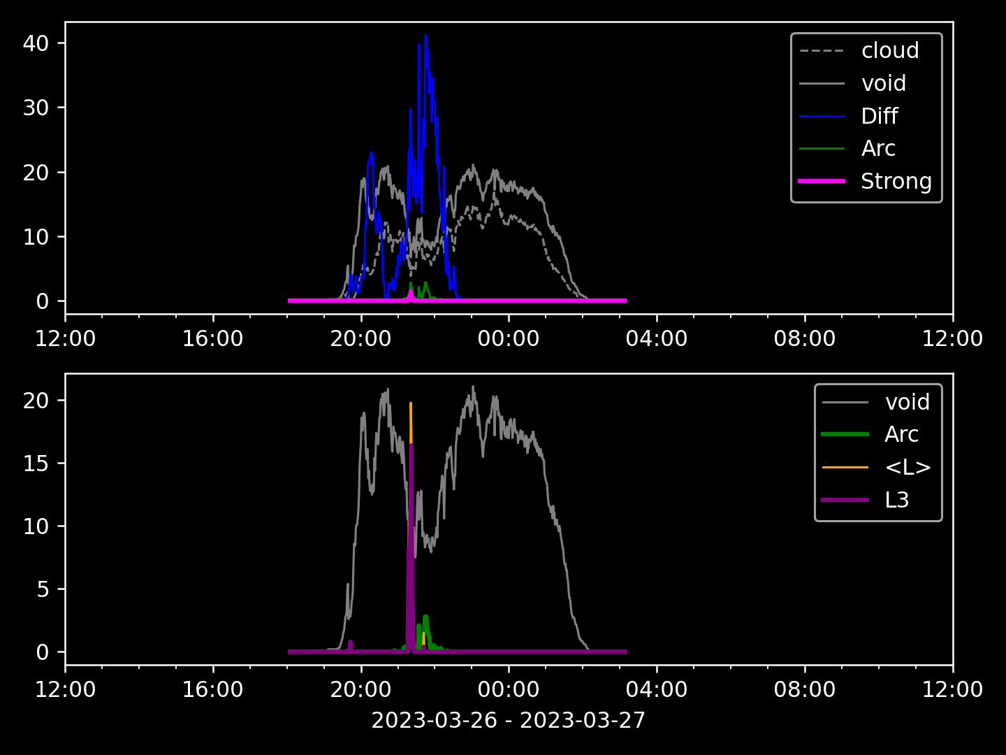Click the 04:00 x-axis label of bottom plot
The width and height of the screenshot is (1006, 755).
pyautogui.click(x=657, y=690)
